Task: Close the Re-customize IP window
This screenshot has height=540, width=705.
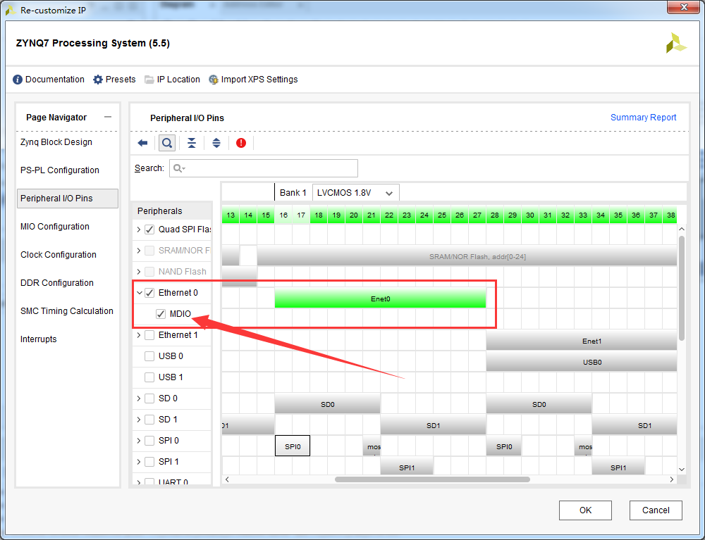Action: pyautogui.click(x=683, y=7)
